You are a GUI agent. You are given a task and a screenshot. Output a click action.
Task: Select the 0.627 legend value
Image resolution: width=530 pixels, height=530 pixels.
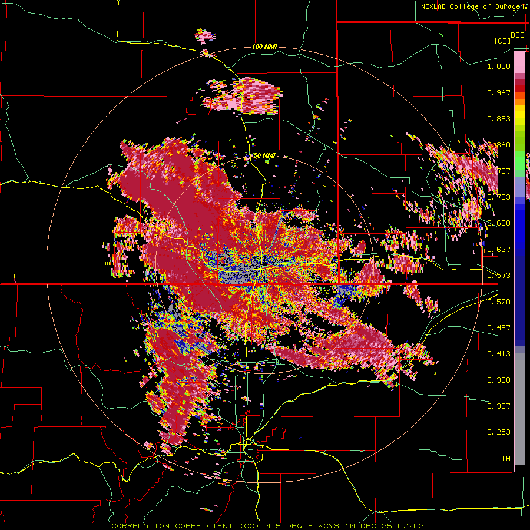(499, 250)
